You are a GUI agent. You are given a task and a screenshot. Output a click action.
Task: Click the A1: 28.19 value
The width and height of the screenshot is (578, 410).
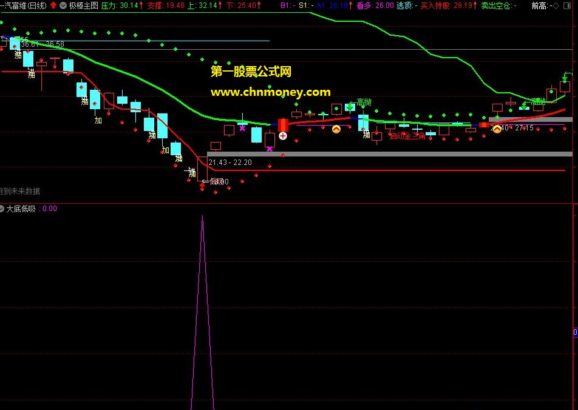(x=335, y=5)
